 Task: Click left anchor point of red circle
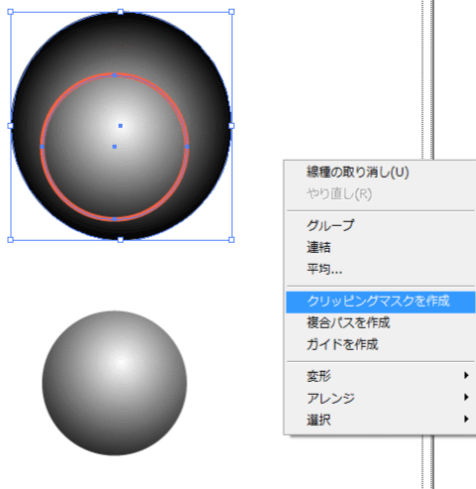(x=42, y=147)
